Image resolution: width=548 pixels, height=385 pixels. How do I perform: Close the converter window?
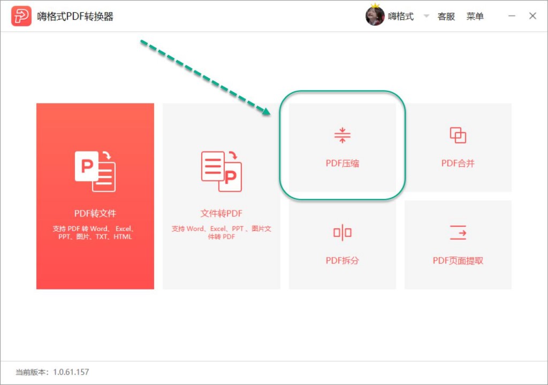[532, 16]
